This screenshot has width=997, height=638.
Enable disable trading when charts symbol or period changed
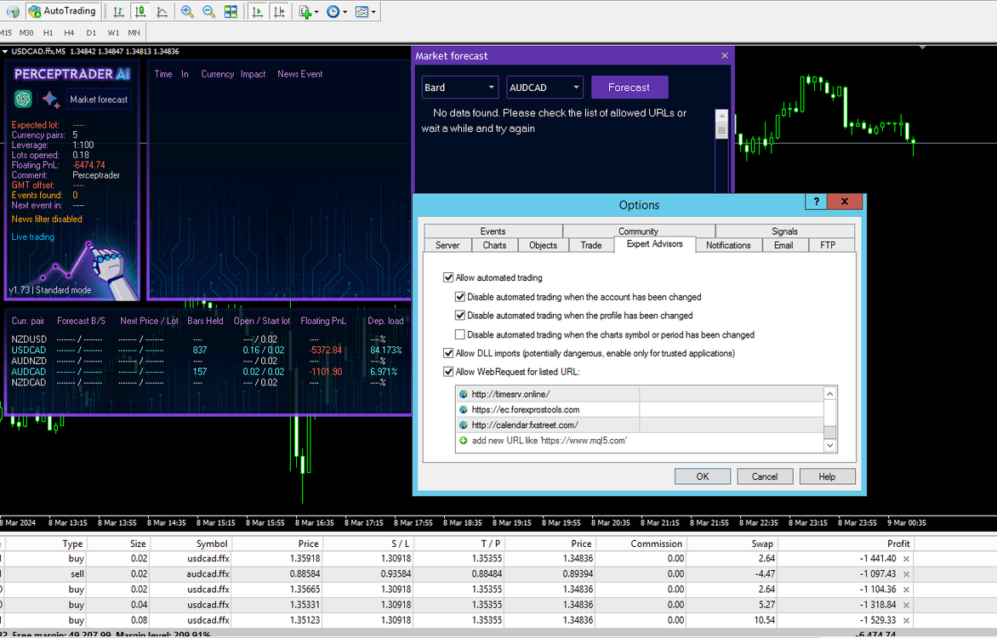pos(459,334)
